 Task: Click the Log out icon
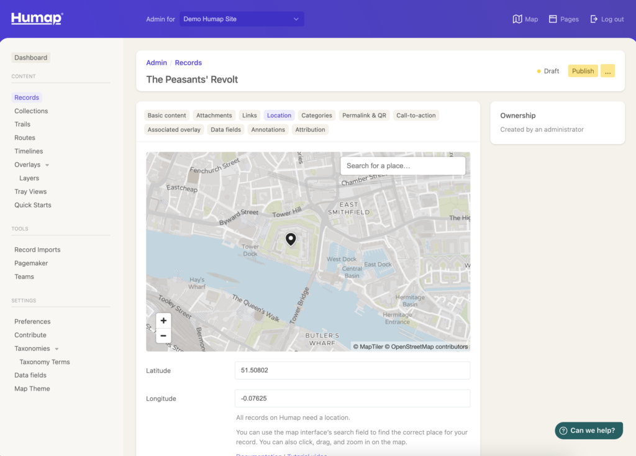tap(594, 19)
